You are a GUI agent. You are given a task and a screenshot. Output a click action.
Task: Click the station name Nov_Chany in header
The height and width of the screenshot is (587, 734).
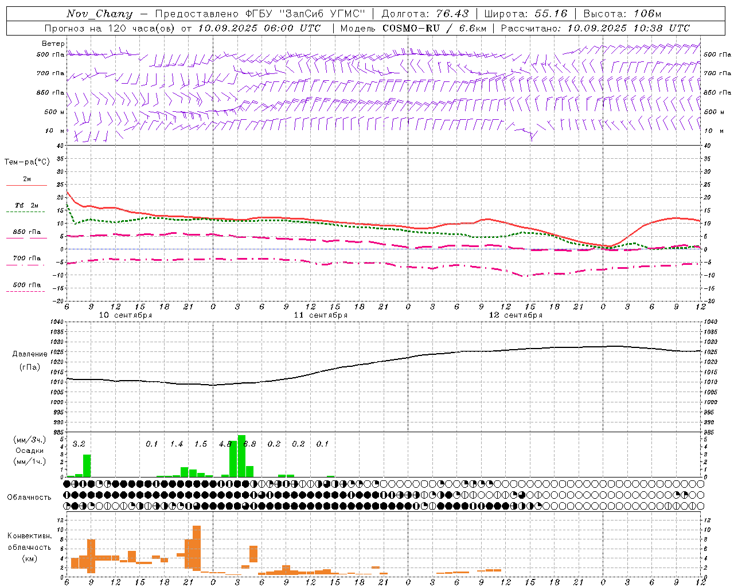pyautogui.click(x=99, y=14)
